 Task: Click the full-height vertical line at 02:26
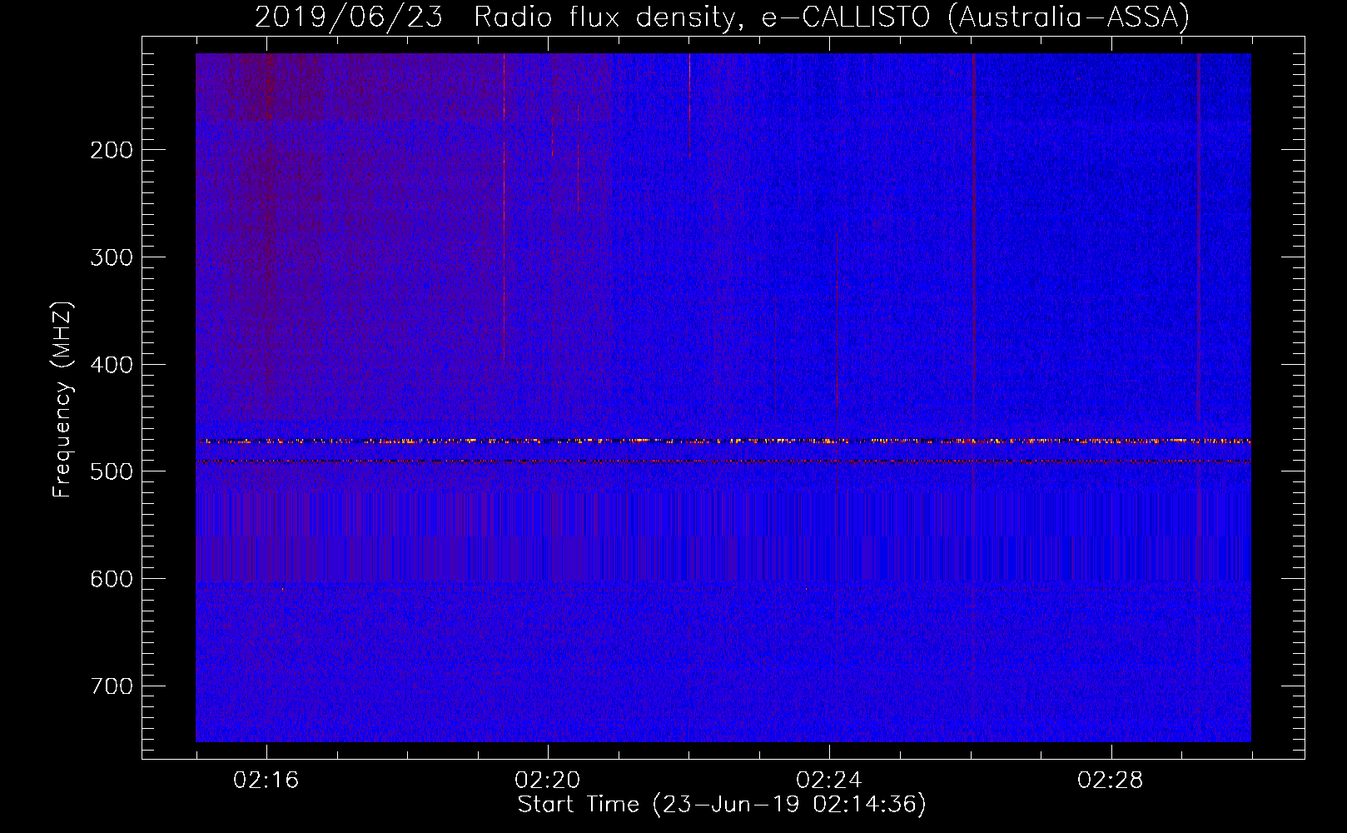(x=973, y=397)
